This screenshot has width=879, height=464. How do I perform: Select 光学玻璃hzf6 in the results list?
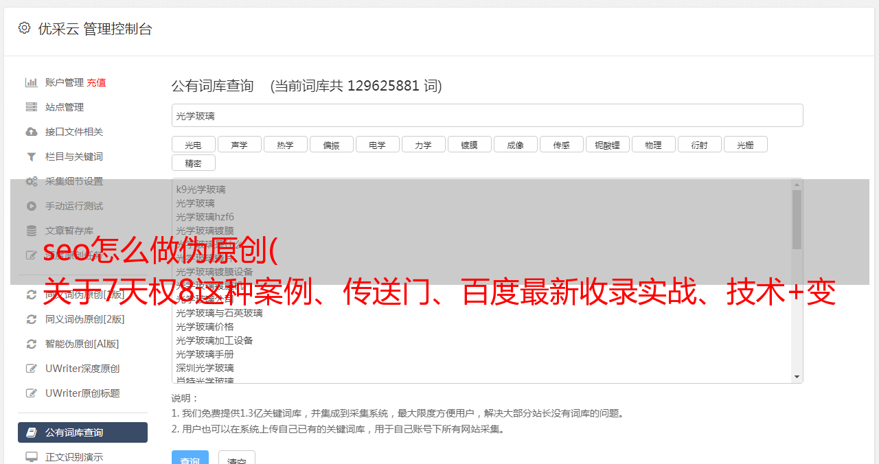tap(205, 217)
